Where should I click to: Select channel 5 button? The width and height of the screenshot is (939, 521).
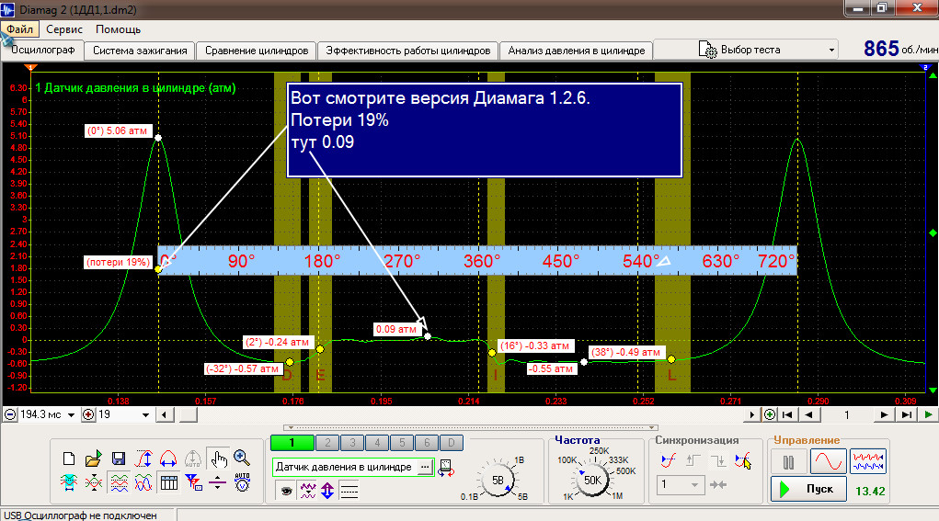coord(402,443)
